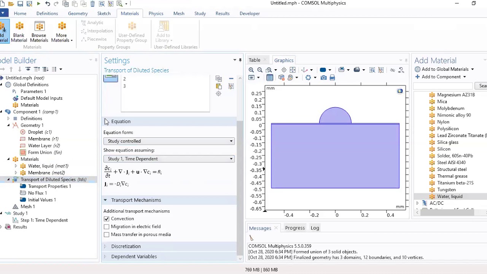The image size is (487, 274).
Task: Activate the Zoom Box tool
Action: [x=269, y=70]
